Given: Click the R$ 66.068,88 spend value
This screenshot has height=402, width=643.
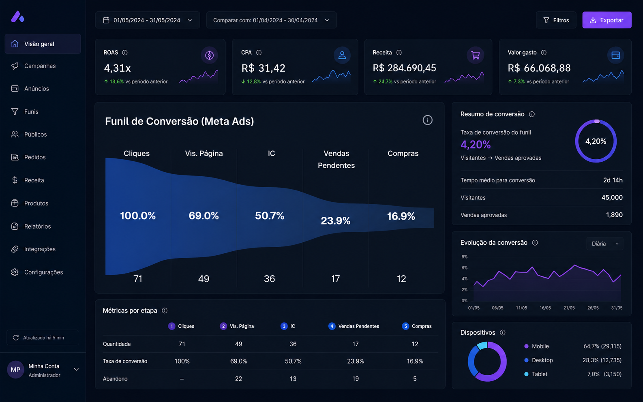Looking at the screenshot, I should tap(539, 68).
